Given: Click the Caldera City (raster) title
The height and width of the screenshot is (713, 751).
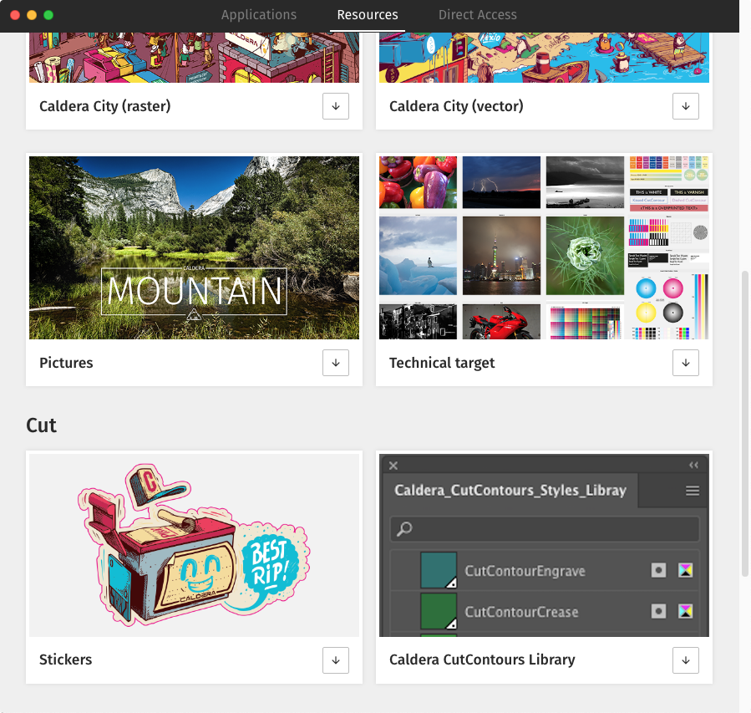Looking at the screenshot, I should [105, 106].
